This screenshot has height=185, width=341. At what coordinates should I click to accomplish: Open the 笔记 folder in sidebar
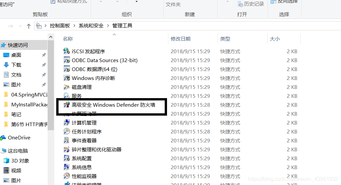point(13,114)
